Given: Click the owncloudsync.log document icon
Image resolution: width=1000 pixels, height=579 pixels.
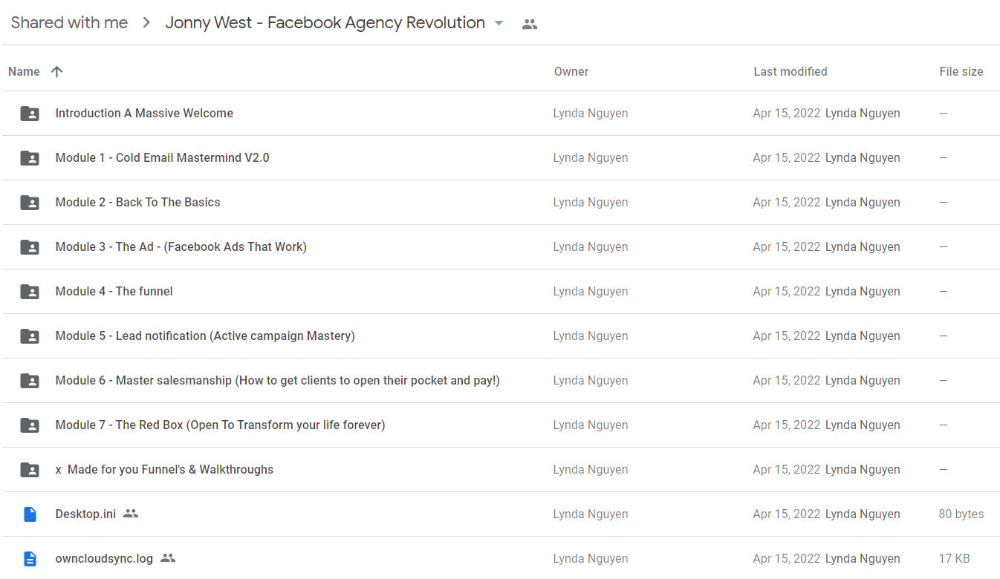Looking at the screenshot, I should [30, 559].
